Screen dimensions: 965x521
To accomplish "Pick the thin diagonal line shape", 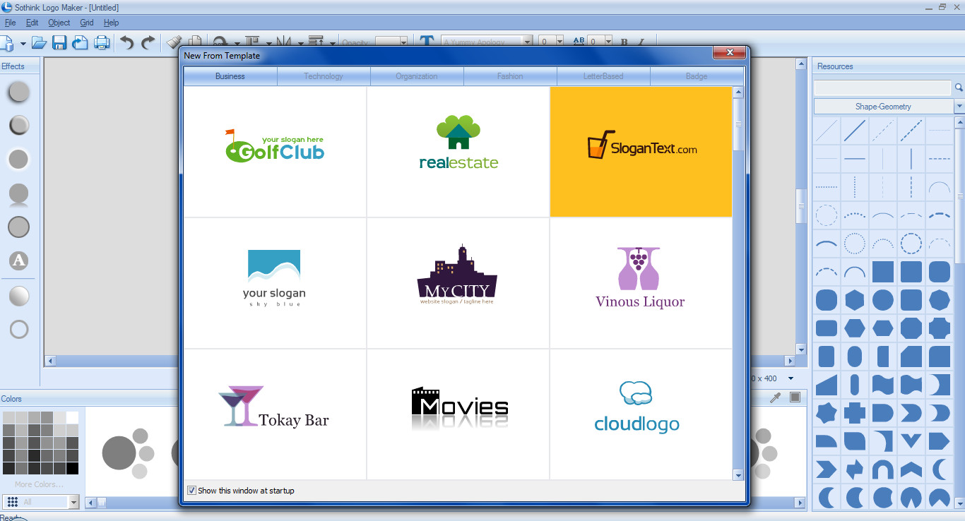I will point(827,131).
